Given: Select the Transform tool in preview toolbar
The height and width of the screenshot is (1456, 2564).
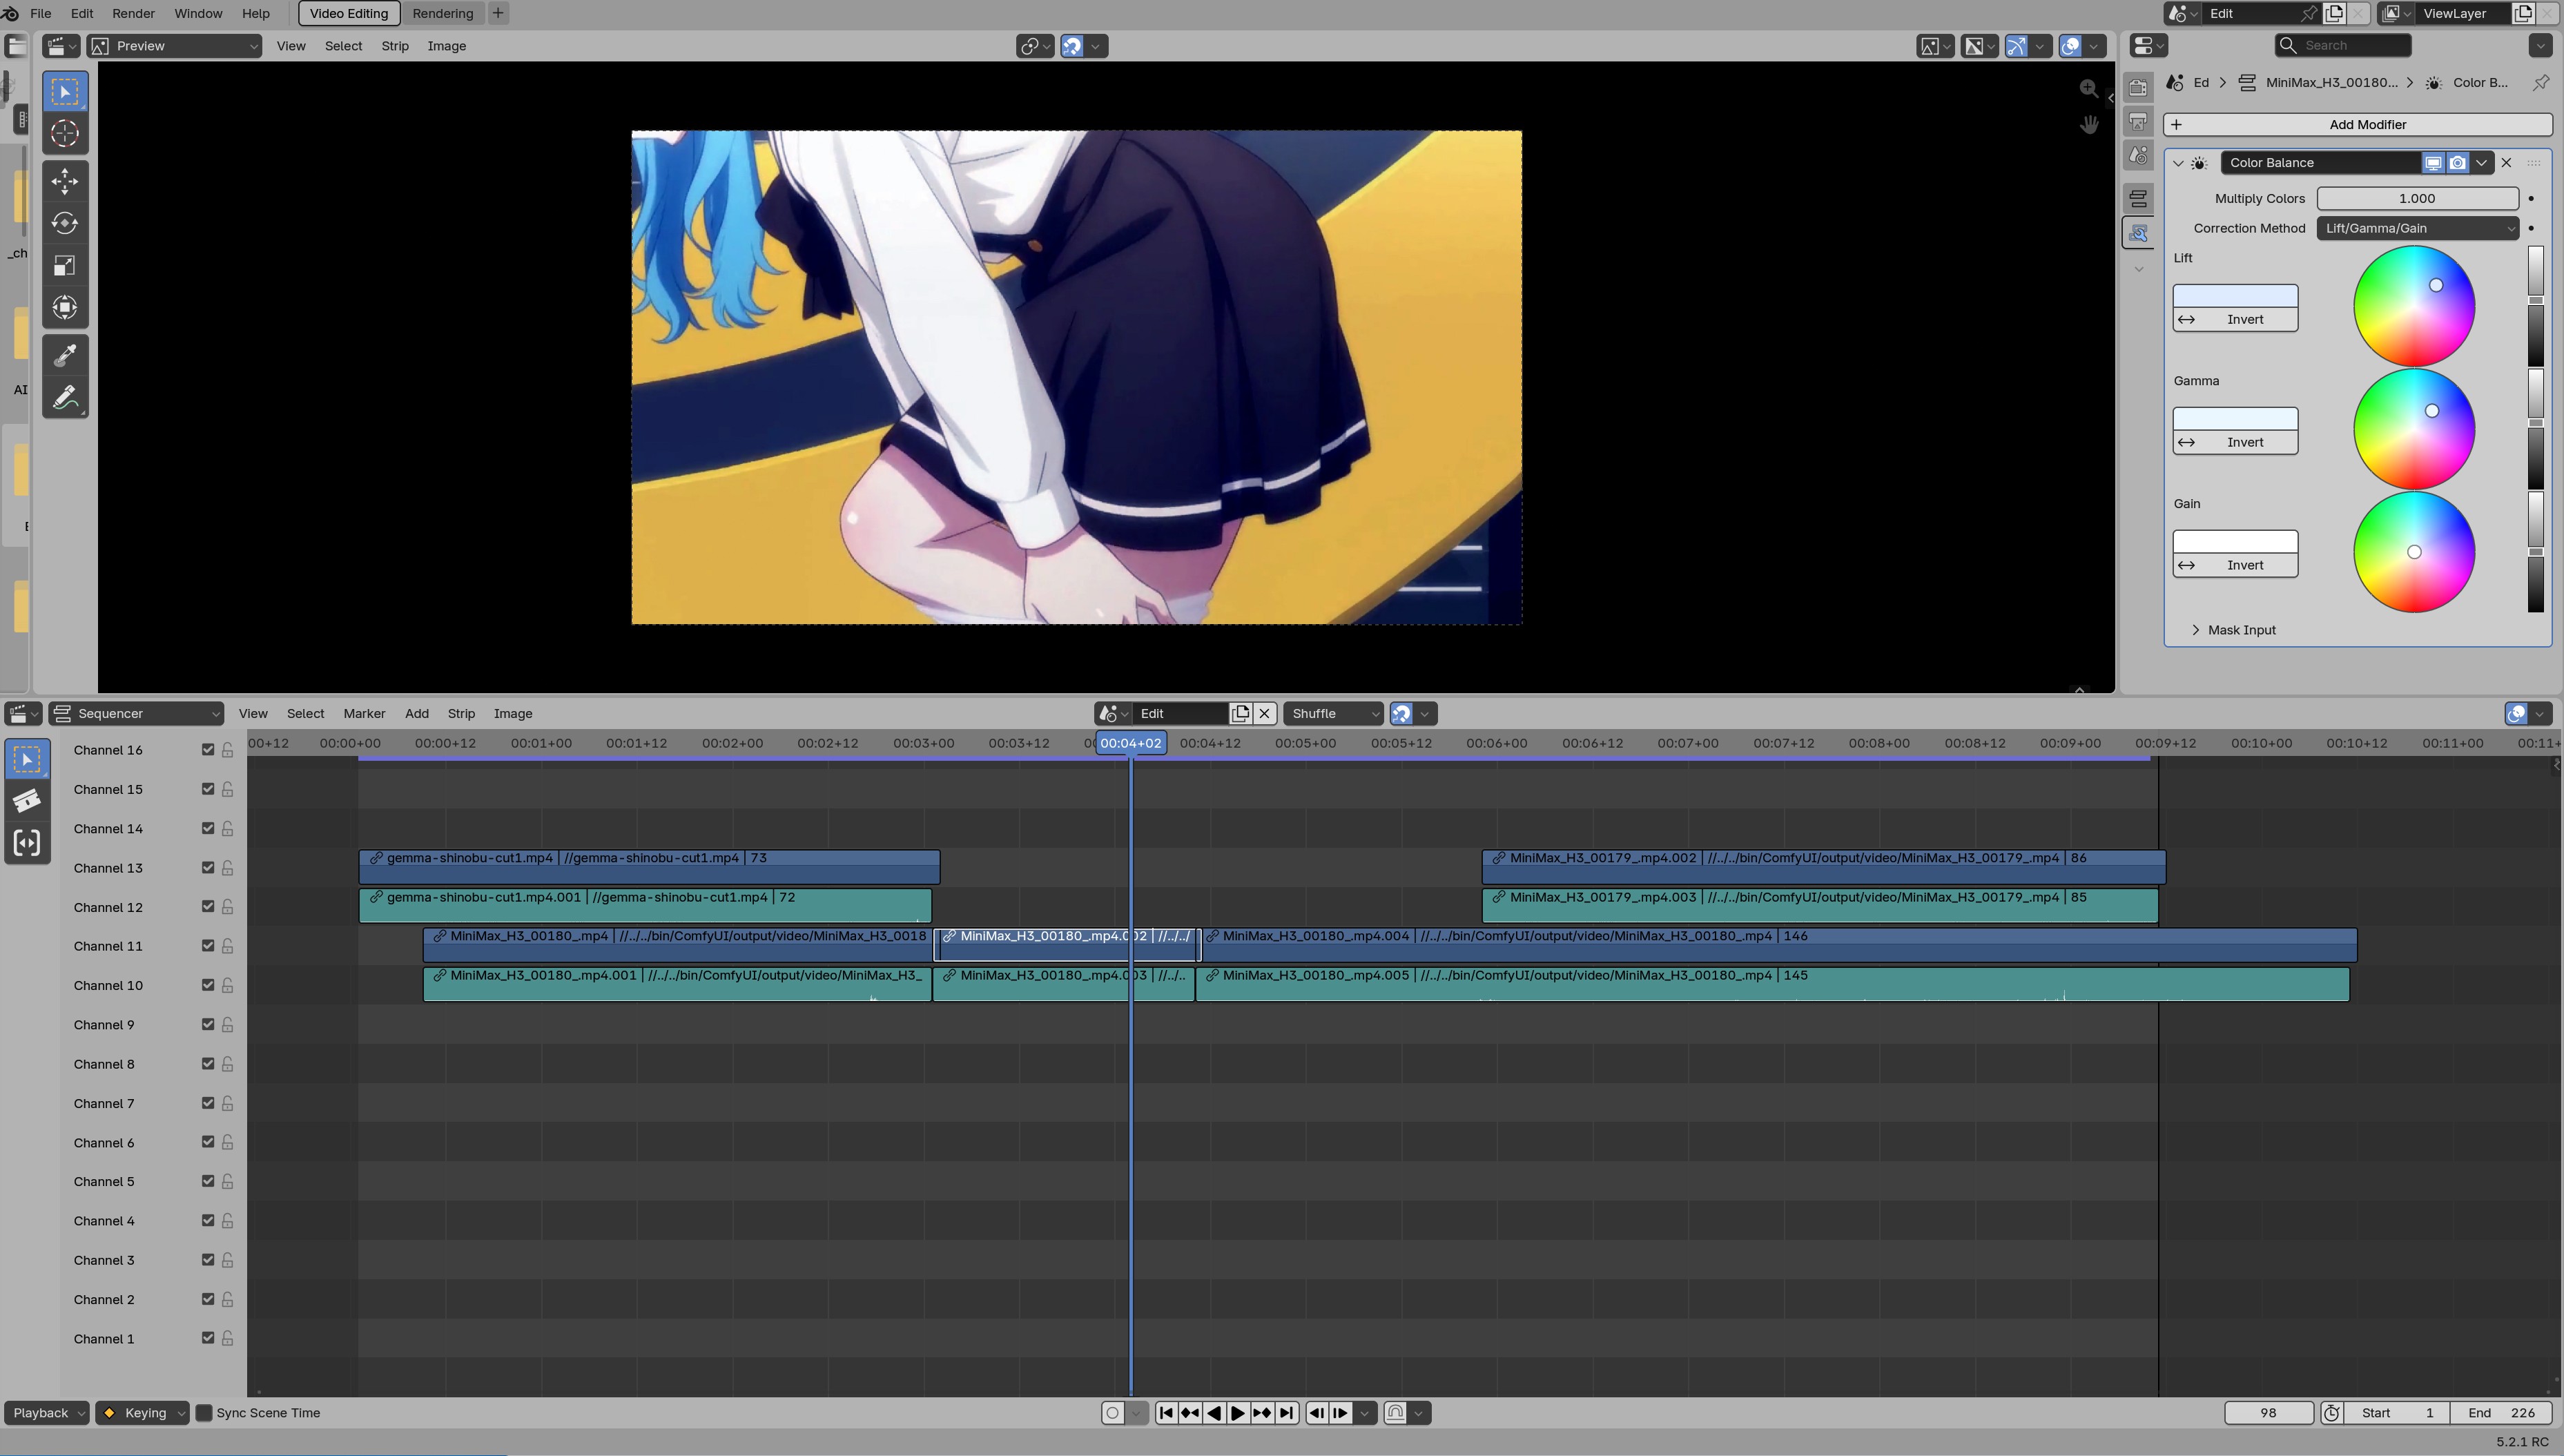Looking at the screenshot, I should click(65, 307).
